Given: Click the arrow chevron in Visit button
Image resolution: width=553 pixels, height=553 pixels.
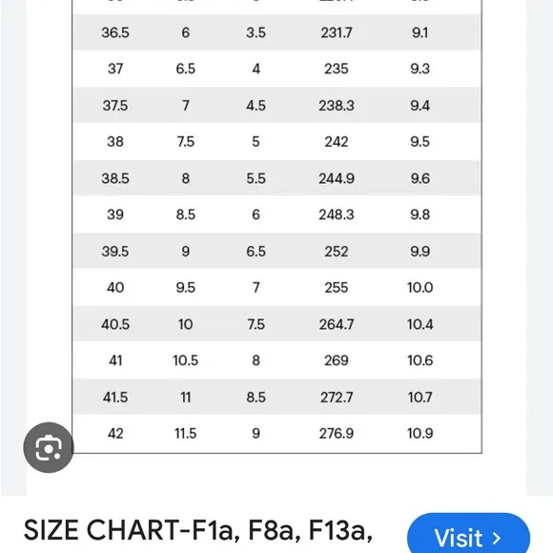Looking at the screenshot, I should 497,538.
